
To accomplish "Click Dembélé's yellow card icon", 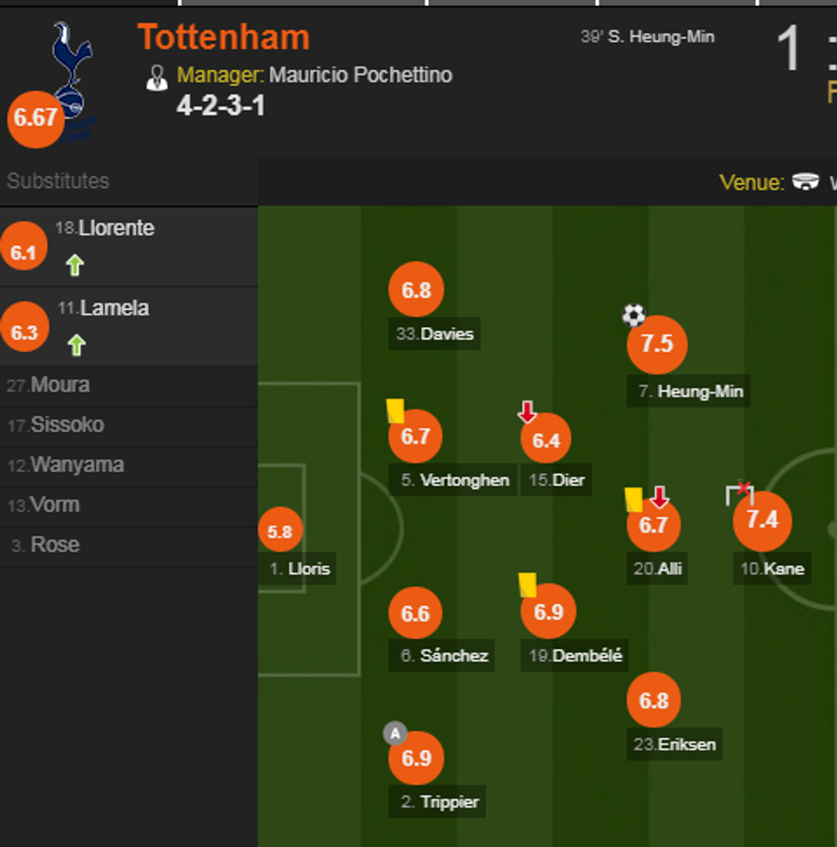I will (x=528, y=585).
